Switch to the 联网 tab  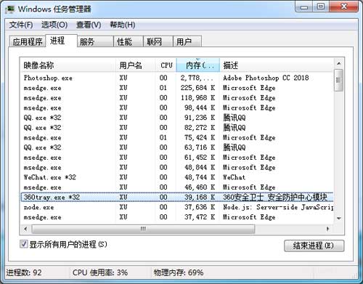158,41
